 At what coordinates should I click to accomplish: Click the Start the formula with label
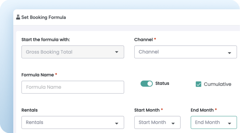click(x=46, y=40)
